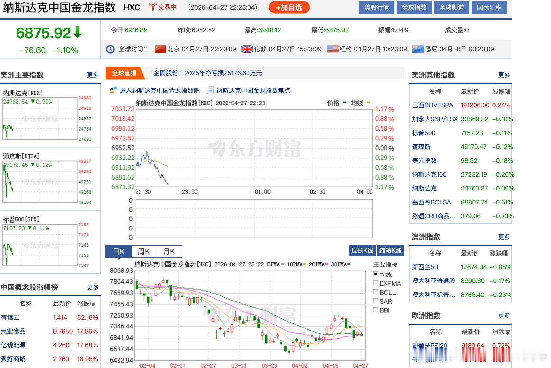Tick the SAR indicator checkbox
This screenshot has height=368, width=551.
click(x=376, y=301)
